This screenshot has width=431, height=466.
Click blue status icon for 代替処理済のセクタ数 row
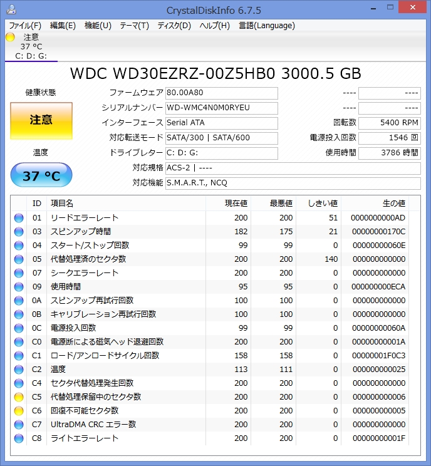[x=19, y=259]
